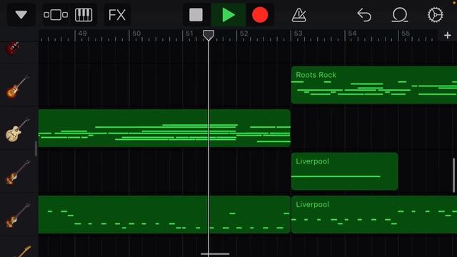Open the keyboard instrument view
The width and height of the screenshot is (457, 257).
(84, 14)
